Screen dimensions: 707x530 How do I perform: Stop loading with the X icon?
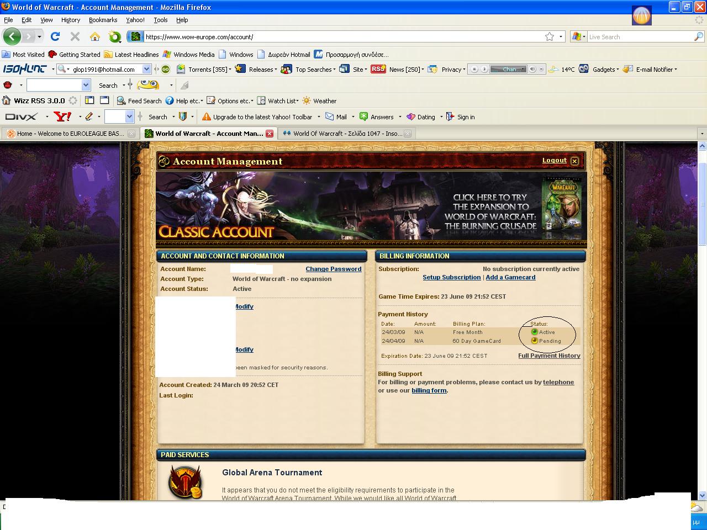(x=75, y=36)
